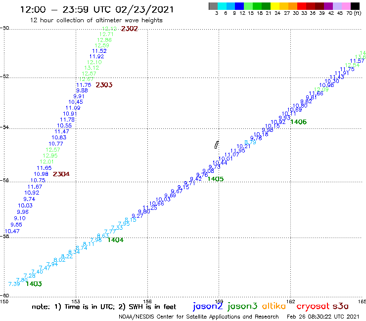Pick the dark red 33–36 ft swatch
The width and height of the screenshot is (366, 321).
tap(311, 6)
